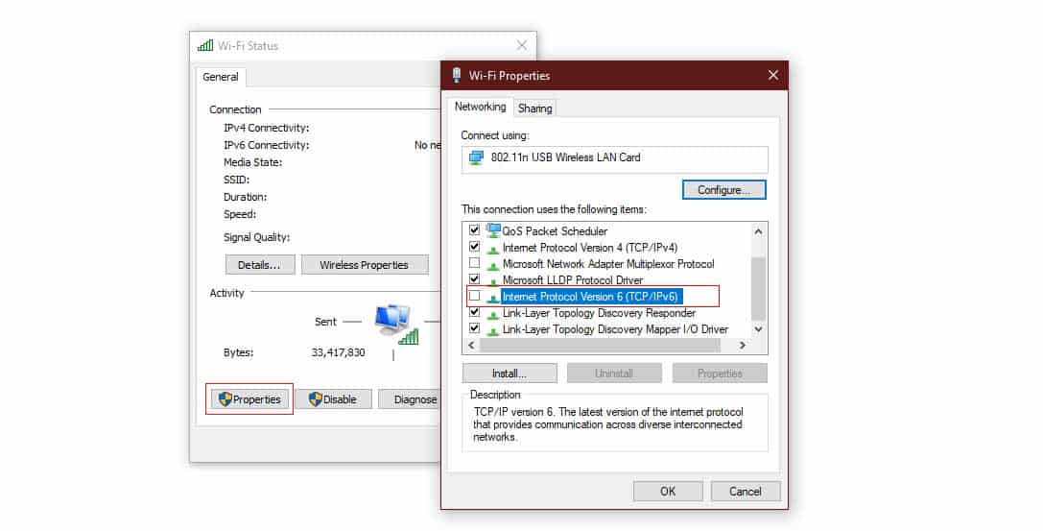Screen dimensions: 1043x531
Task: Click the Internet Protocol Version 4 protocol icon
Action: point(493,249)
